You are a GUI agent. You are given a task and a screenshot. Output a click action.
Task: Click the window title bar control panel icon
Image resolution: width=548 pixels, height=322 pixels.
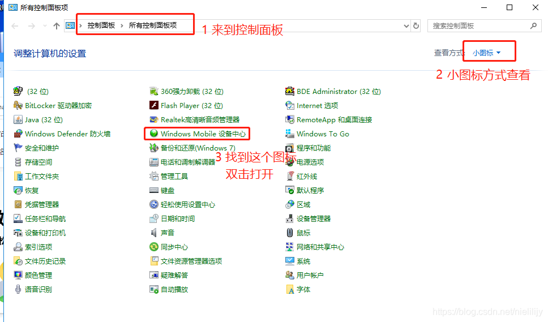coord(13,7)
